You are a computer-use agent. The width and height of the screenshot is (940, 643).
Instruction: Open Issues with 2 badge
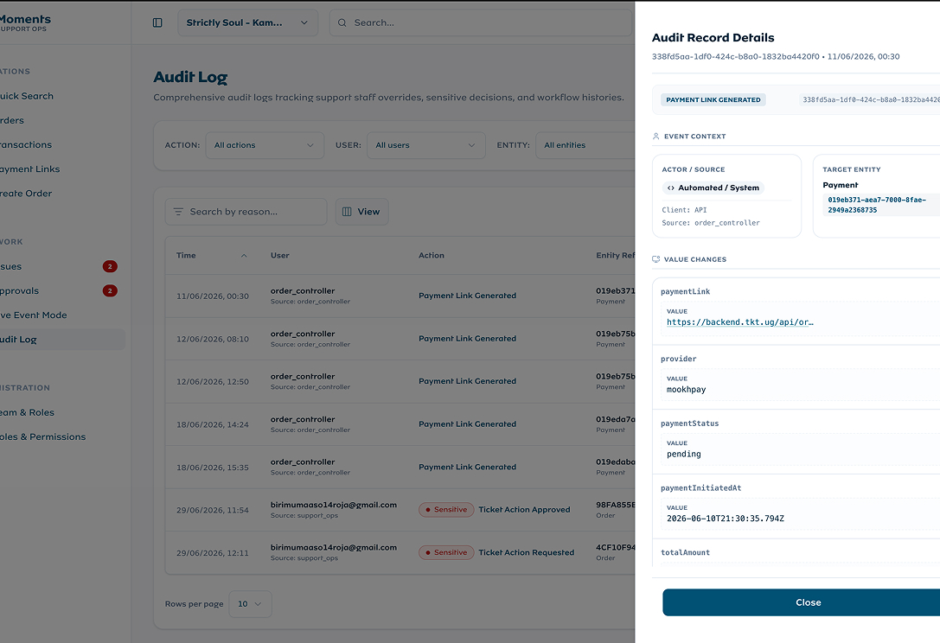pos(60,267)
